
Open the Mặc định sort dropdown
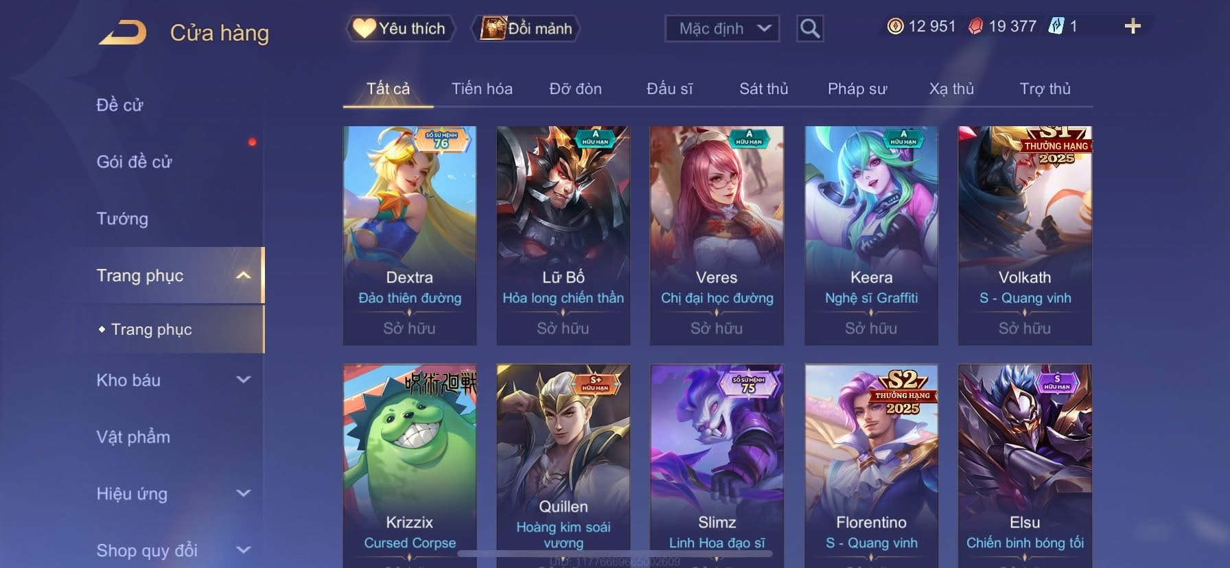click(722, 29)
